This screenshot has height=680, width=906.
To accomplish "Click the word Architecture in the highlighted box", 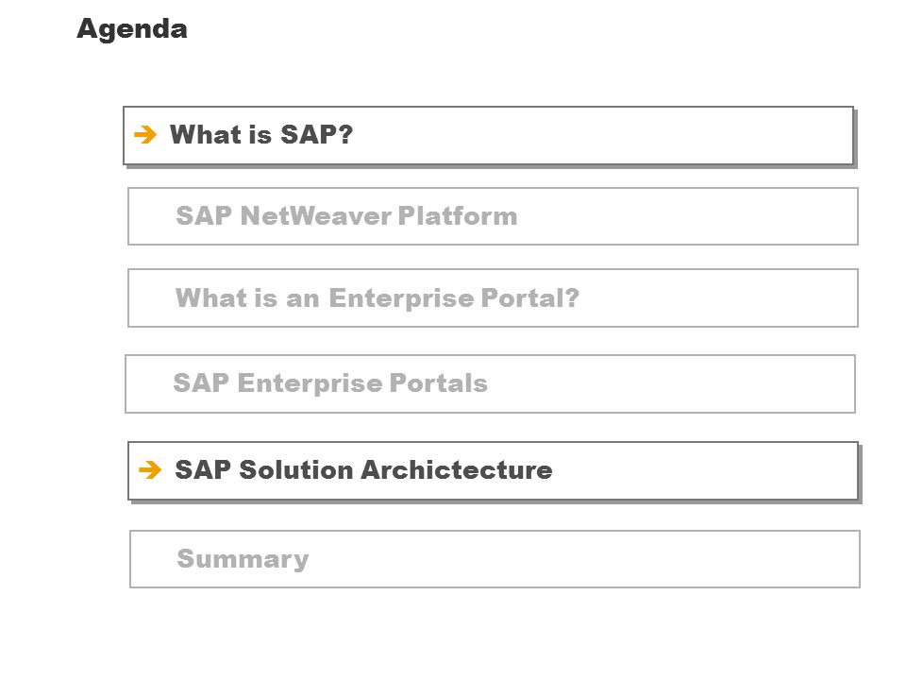I will [x=457, y=469].
